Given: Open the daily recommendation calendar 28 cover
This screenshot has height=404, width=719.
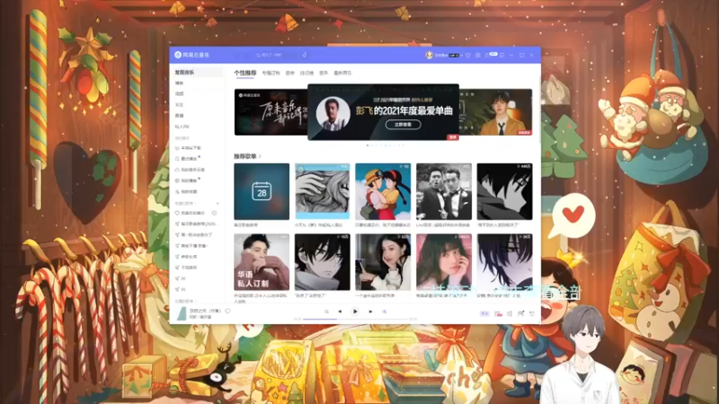Looking at the screenshot, I should pyautogui.click(x=262, y=191).
